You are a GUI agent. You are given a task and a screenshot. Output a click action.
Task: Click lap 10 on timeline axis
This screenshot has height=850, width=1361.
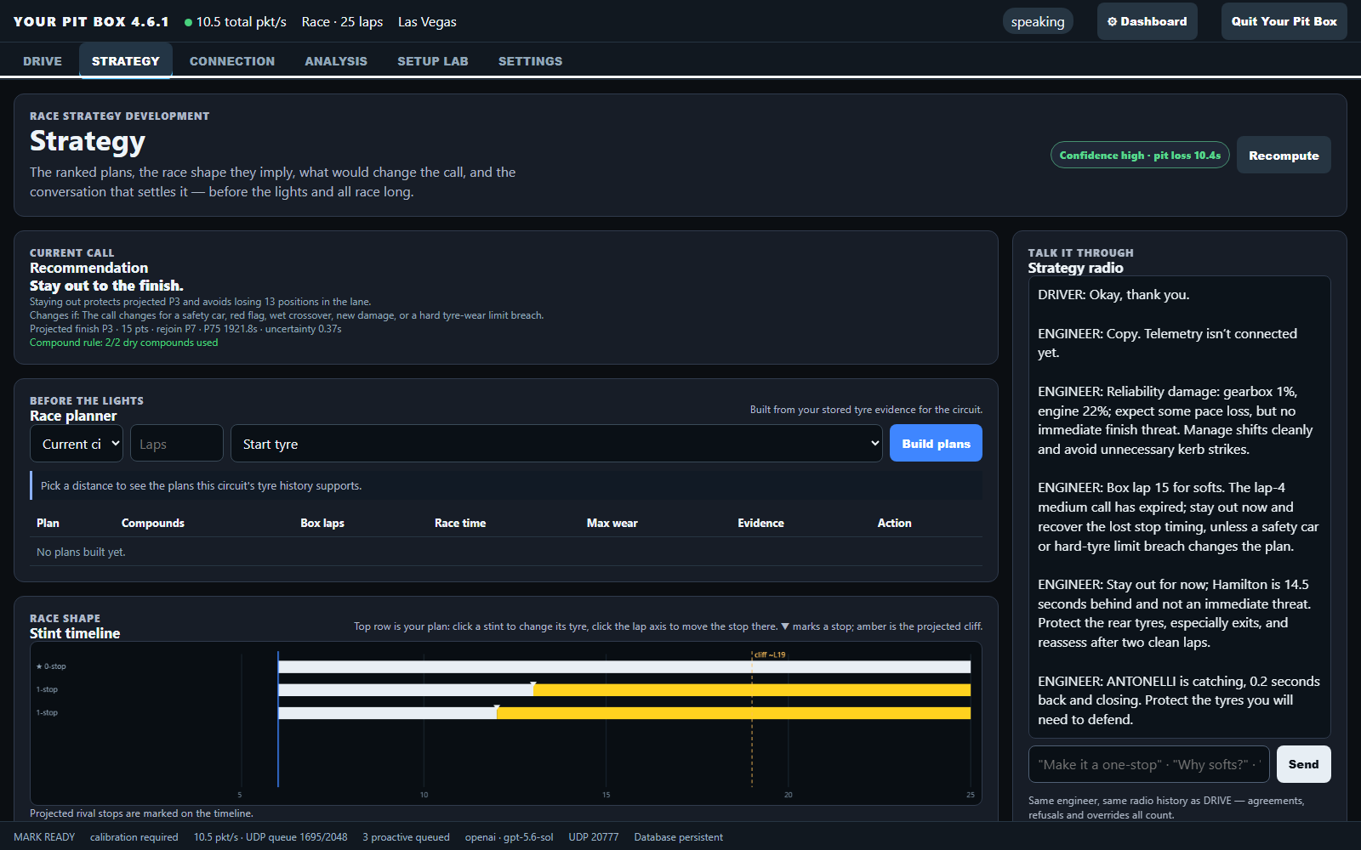point(424,795)
